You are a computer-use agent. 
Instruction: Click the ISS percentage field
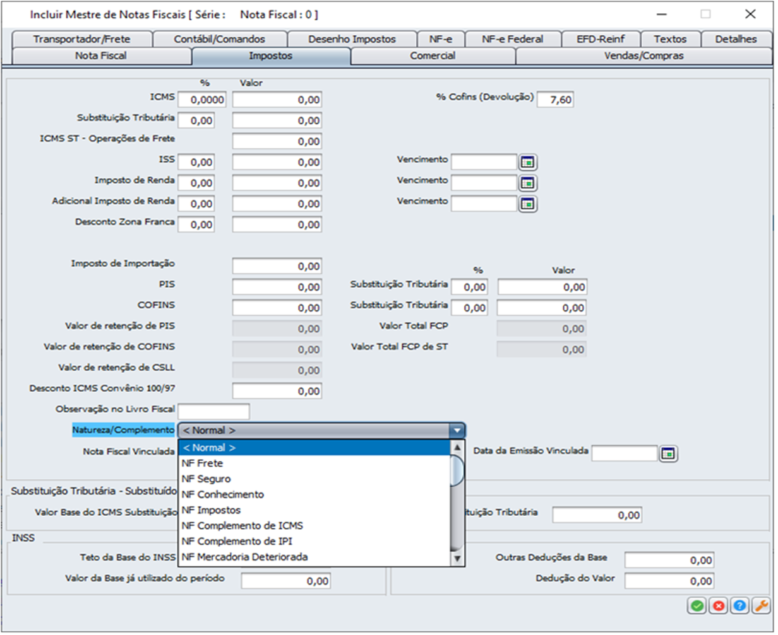pyautogui.click(x=196, y=162)
